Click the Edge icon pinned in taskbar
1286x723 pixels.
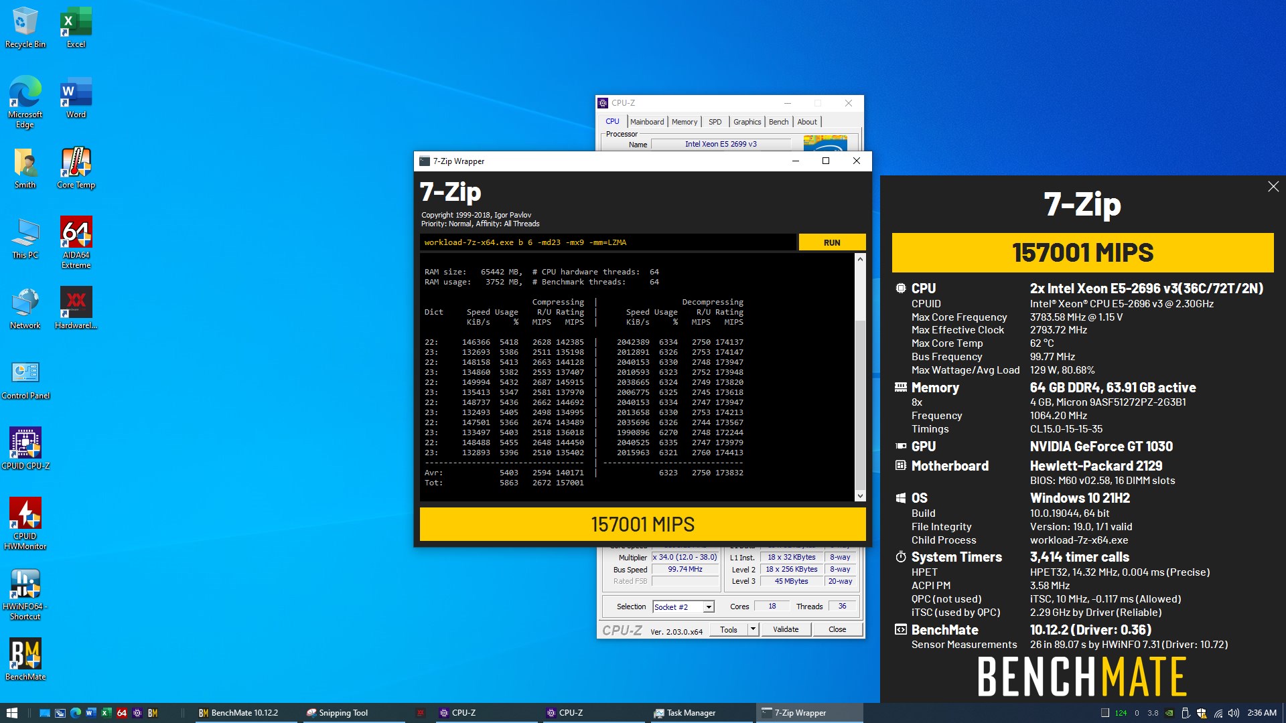pos(76,713)
